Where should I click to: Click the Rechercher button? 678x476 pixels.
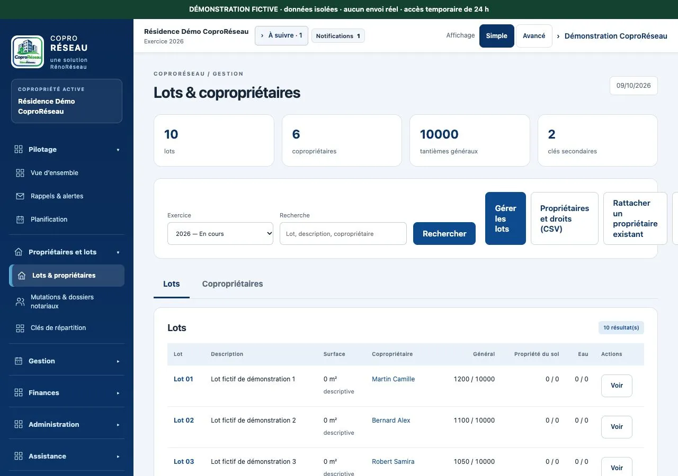(444, 233)
